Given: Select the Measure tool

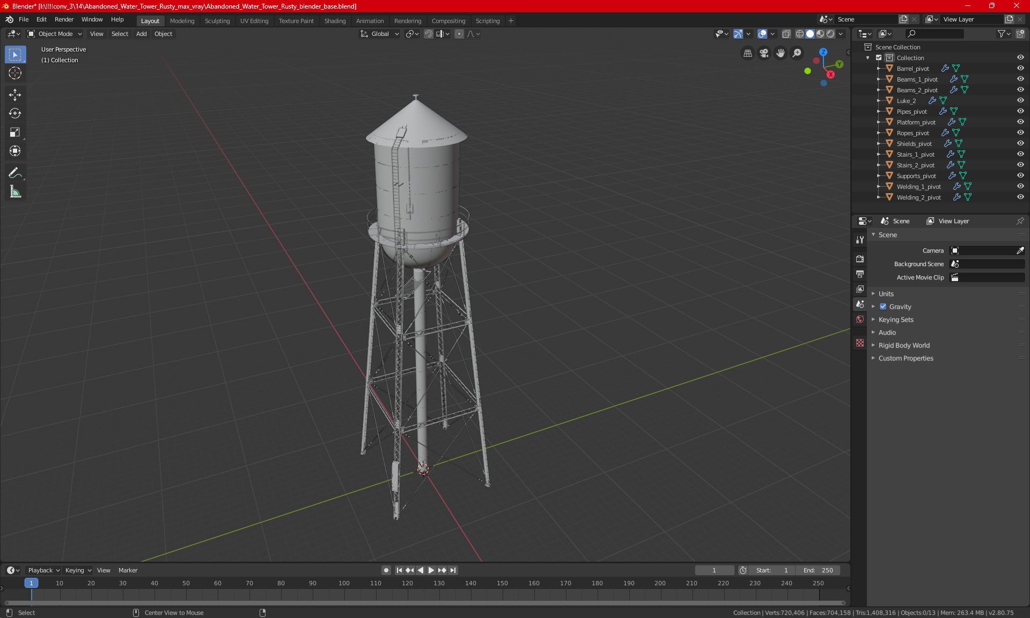Looking at the screenshot, I should pos(15,192).
